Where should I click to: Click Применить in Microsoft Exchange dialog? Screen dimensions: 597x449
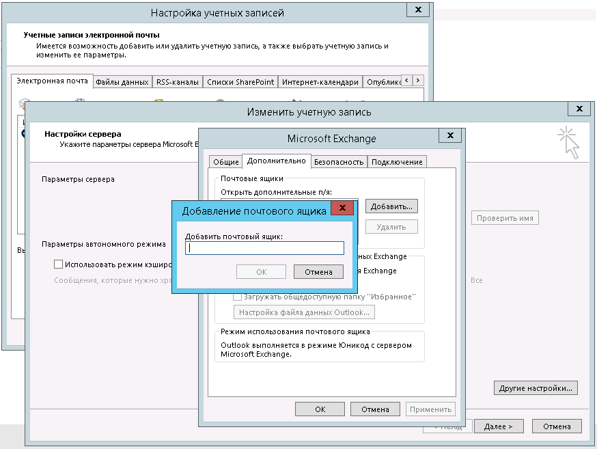(x=430, y=409)
